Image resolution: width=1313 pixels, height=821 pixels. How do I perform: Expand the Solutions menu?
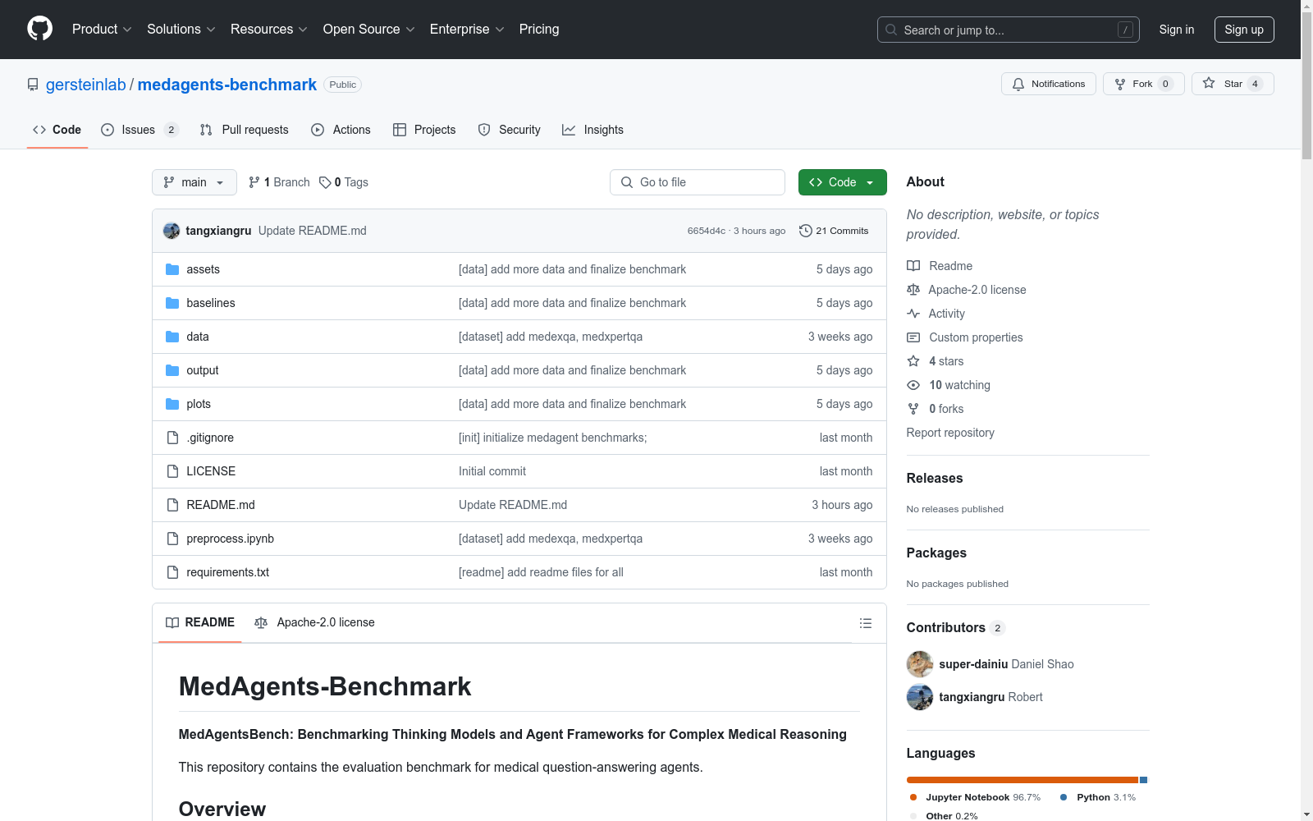pos(181,29)
